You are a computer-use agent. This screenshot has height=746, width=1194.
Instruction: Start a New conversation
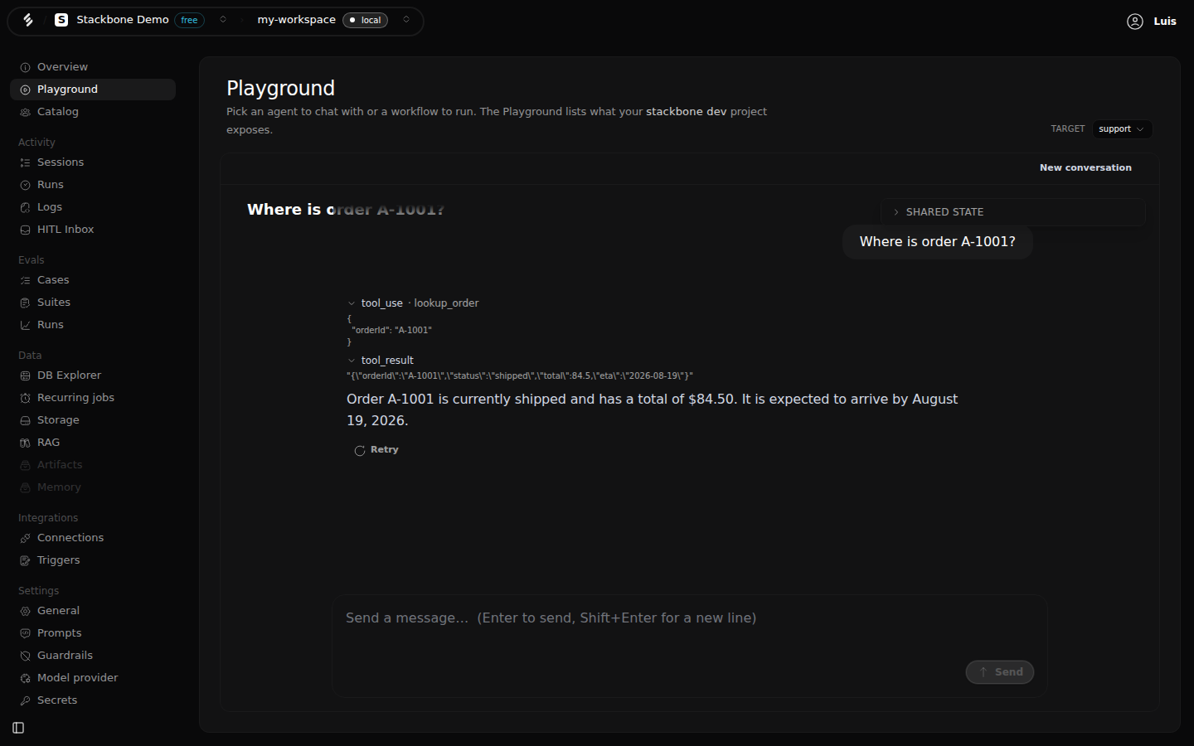(1085, 167)
